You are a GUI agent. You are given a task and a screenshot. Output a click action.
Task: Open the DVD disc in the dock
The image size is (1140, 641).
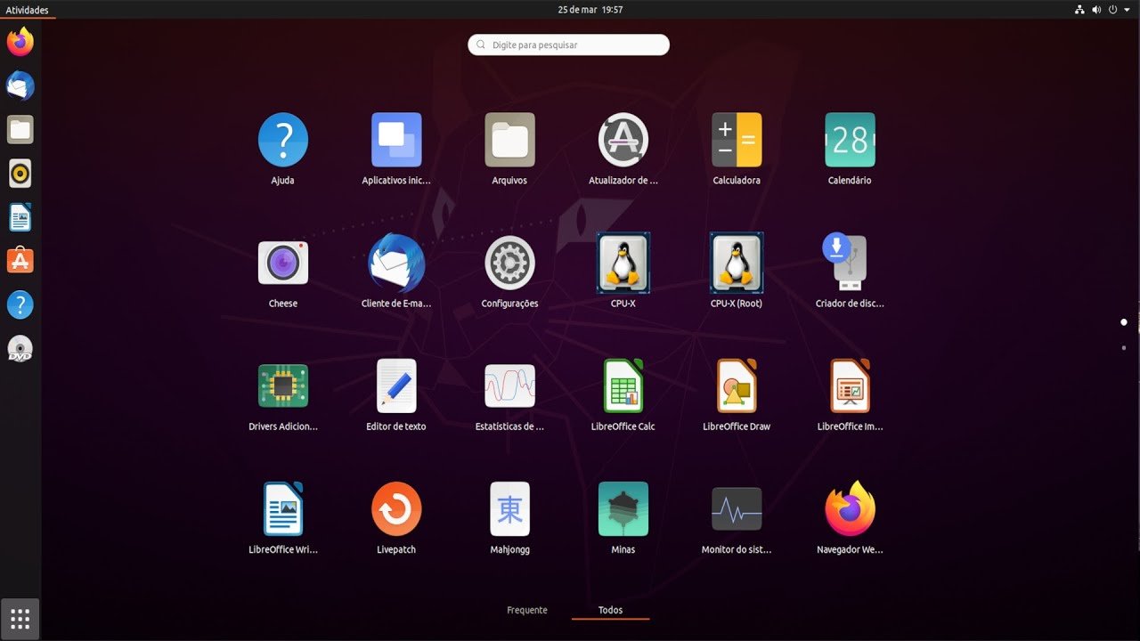pos(20,349)
